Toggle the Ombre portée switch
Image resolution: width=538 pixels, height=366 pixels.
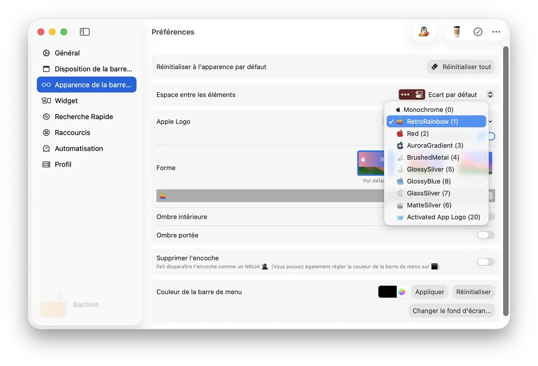point(486,235)
